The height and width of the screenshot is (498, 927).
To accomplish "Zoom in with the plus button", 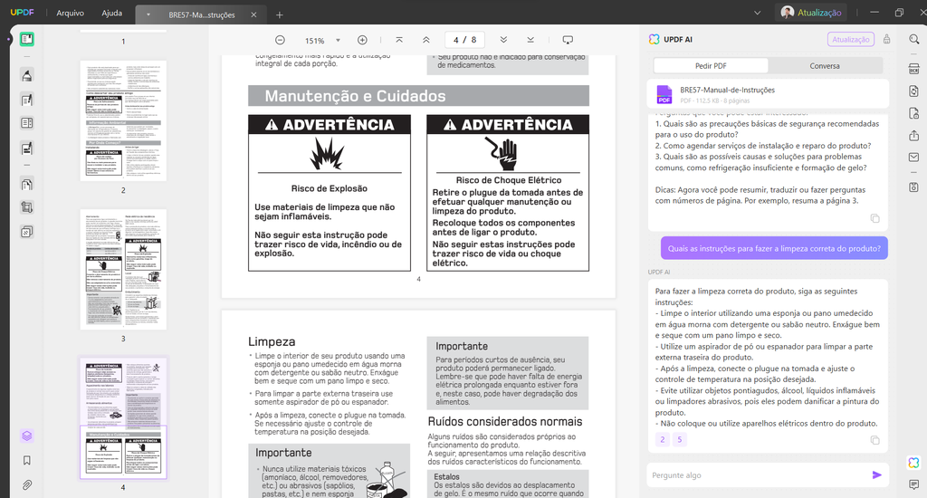I will [x=362, y=40].
